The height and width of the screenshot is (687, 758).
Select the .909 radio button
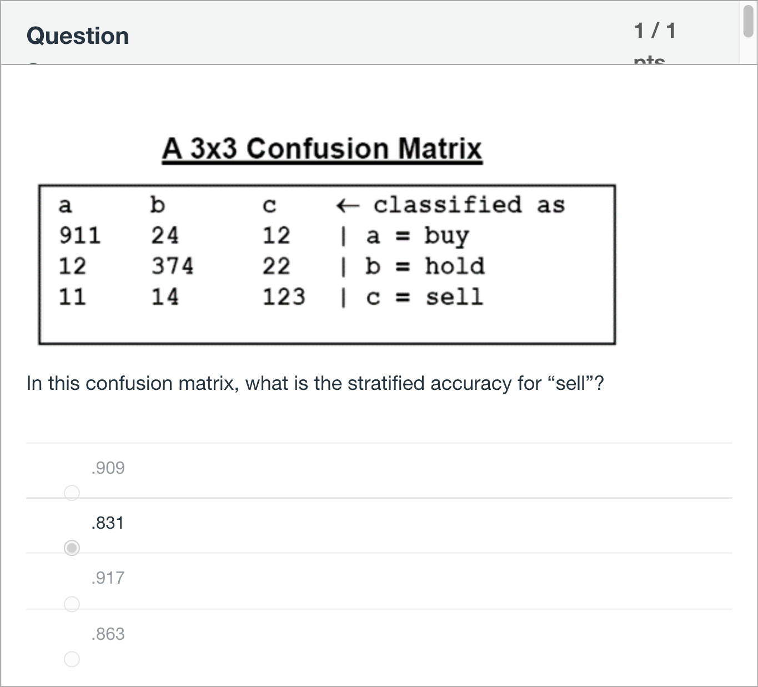(x=72, y=493)
